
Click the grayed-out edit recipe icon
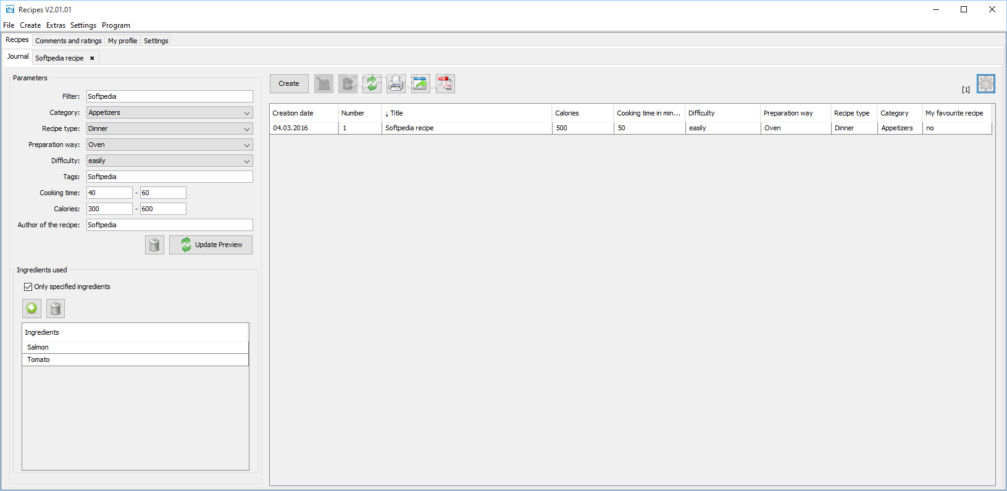pos(324,83)
